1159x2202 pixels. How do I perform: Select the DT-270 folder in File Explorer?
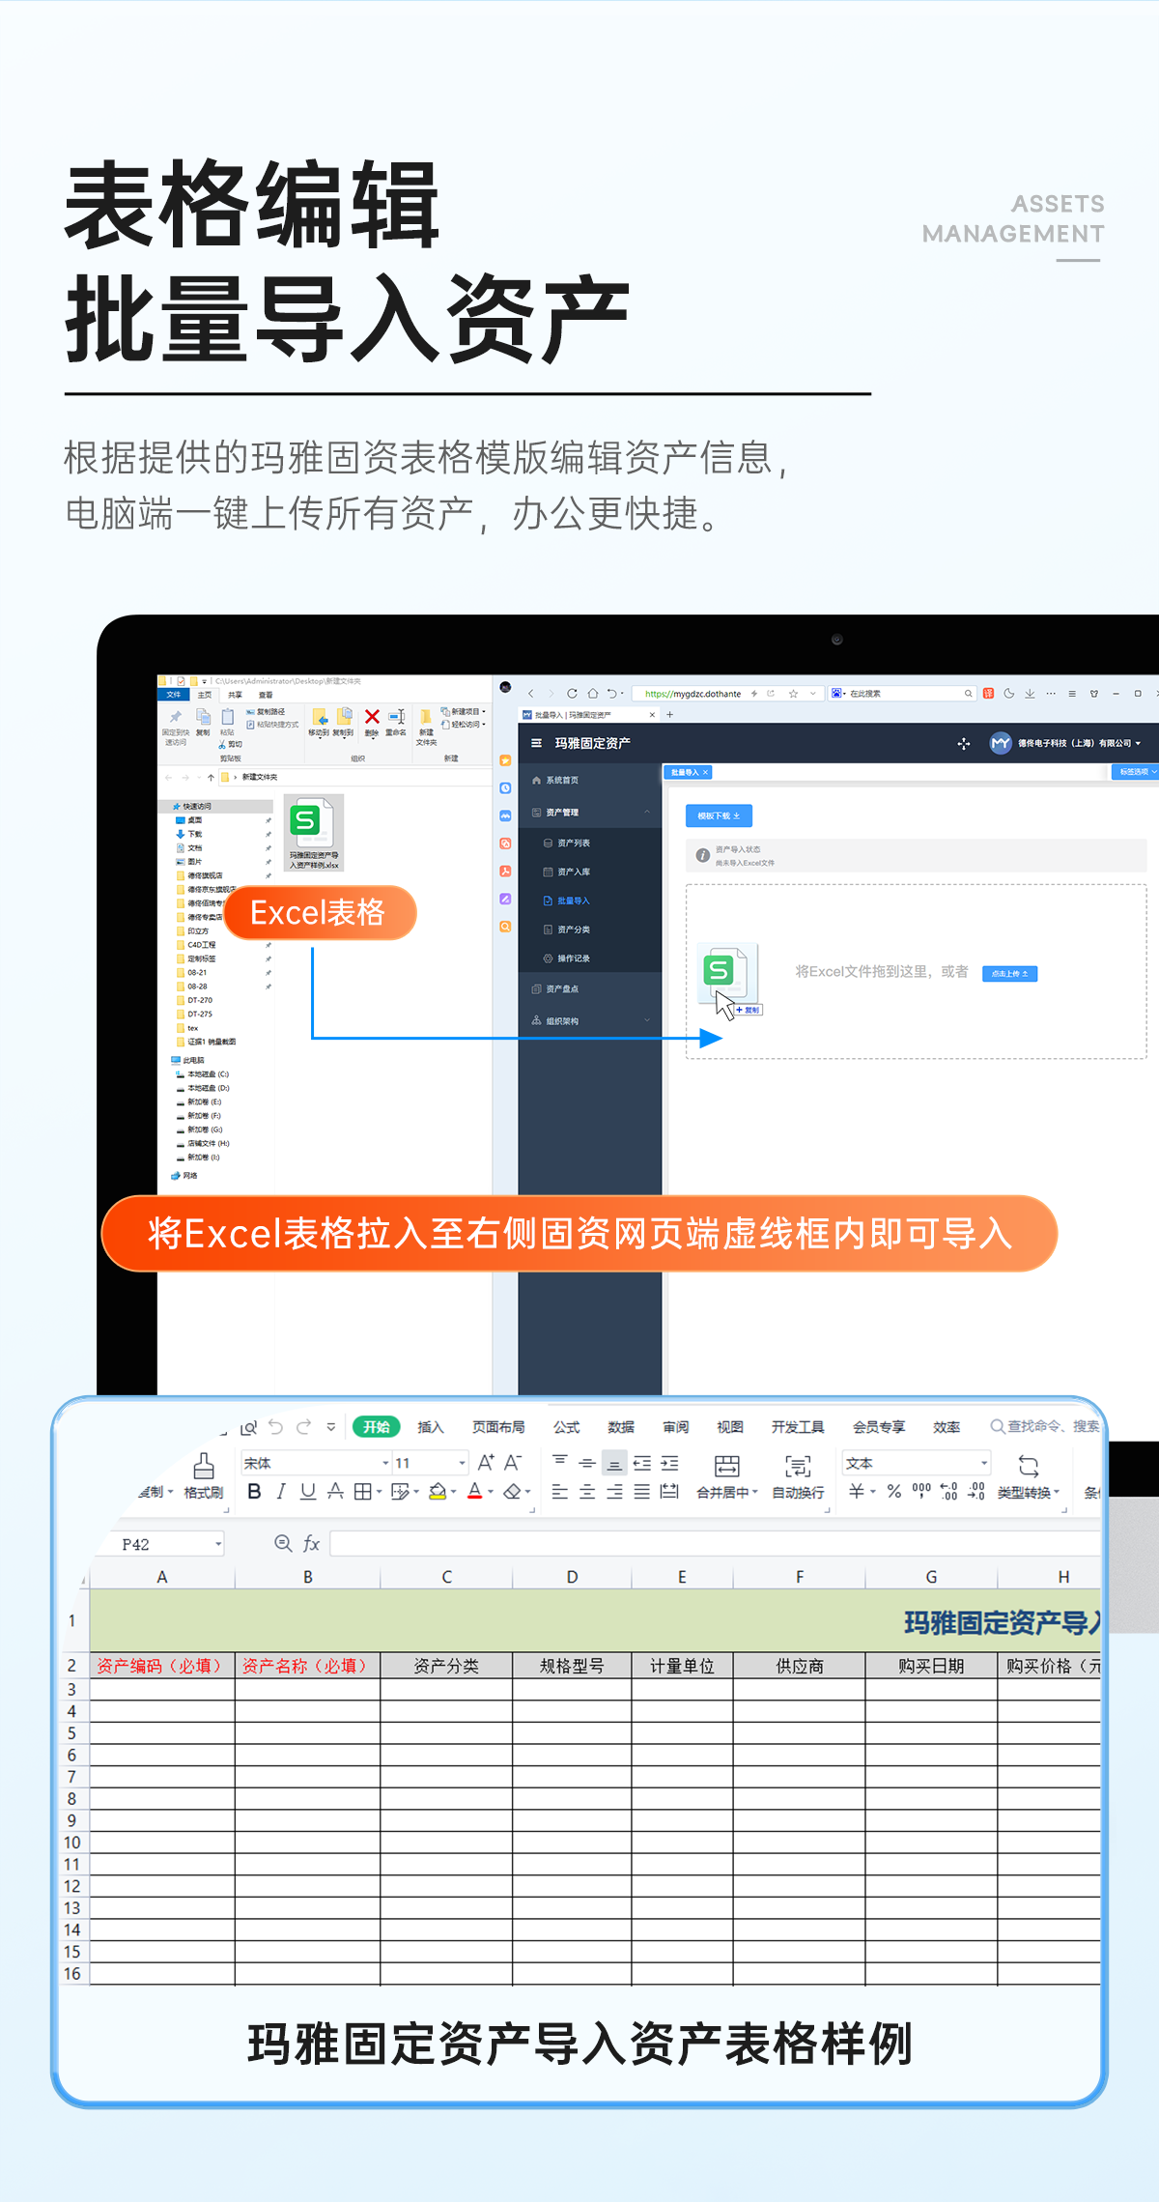200,1000
